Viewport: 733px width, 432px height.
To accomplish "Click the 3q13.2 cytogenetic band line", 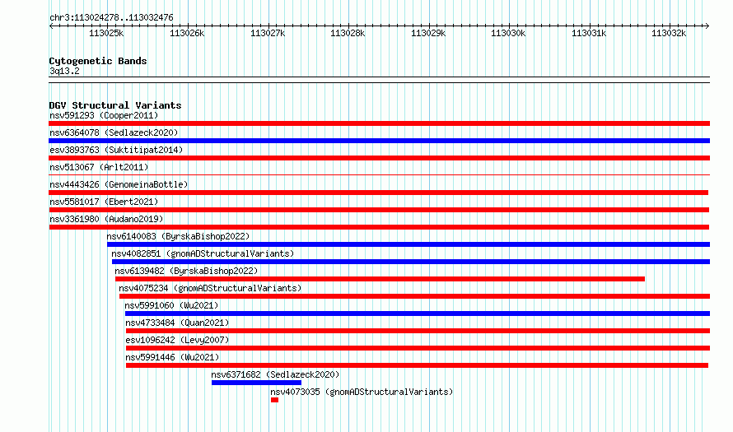I will (x=379, y=80).
